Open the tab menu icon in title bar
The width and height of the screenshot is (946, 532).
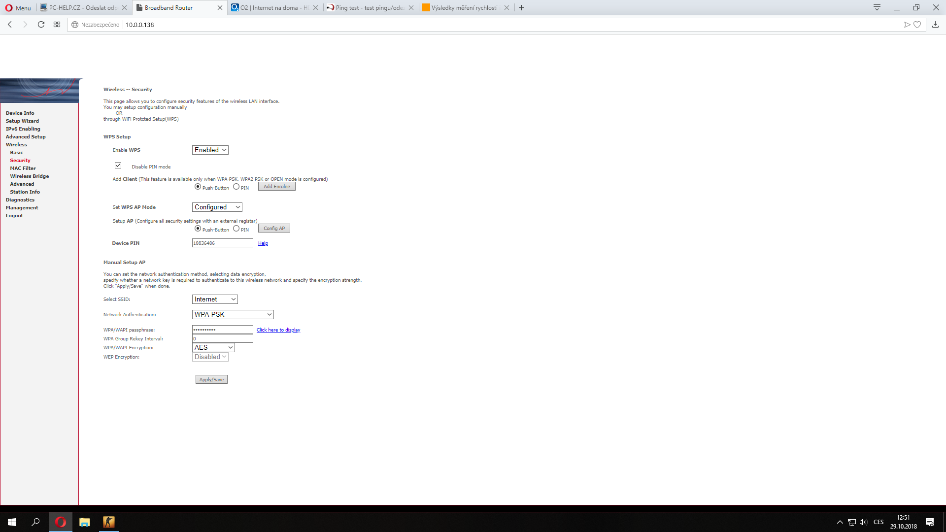[x=877, y=8]
